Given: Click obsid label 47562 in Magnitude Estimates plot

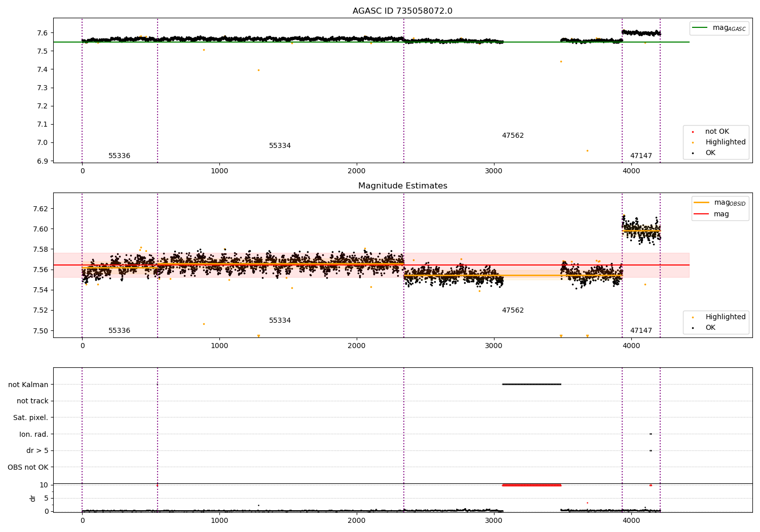Looking at the screenshot, I should point(513,311).
